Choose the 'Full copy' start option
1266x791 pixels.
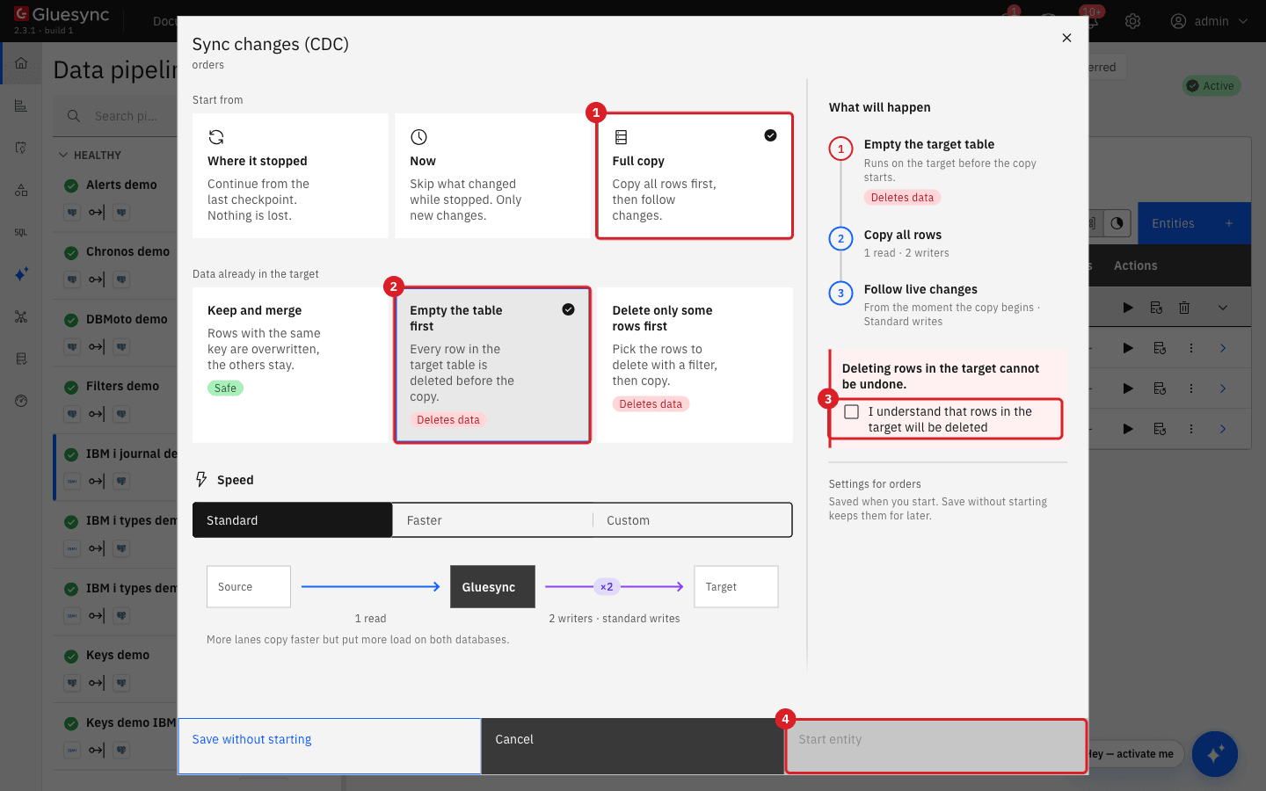[695, 176]
